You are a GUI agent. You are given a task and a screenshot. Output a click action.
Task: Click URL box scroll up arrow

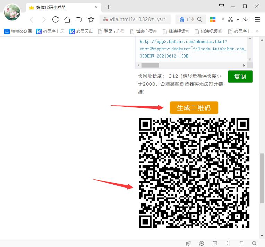pyautogui.click(x=250, y=38)
